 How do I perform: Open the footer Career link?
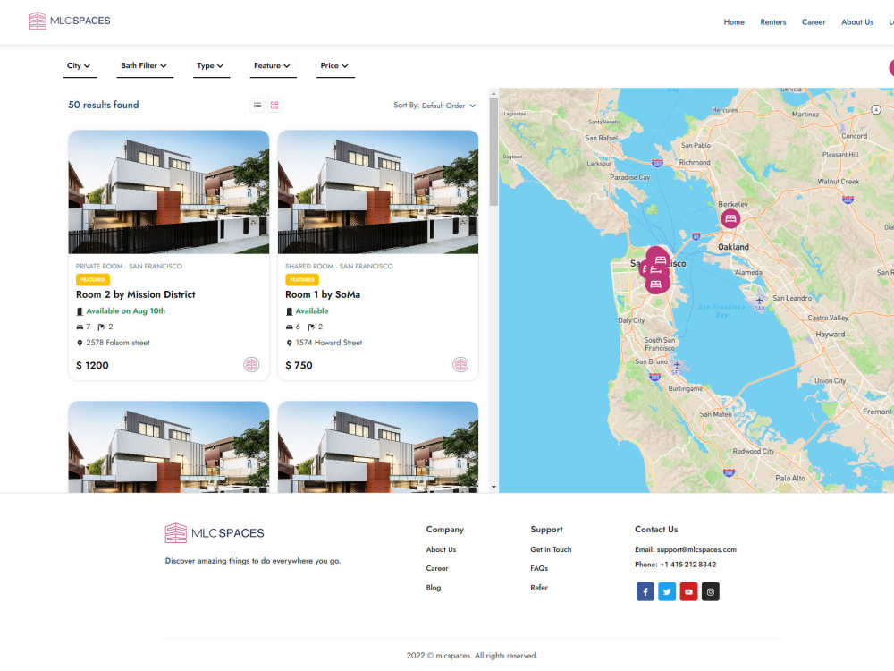437,568
